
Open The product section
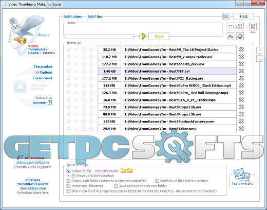[x=43, y=66]
